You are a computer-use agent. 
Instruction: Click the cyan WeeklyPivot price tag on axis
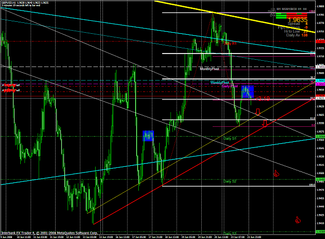click(320, 81)
